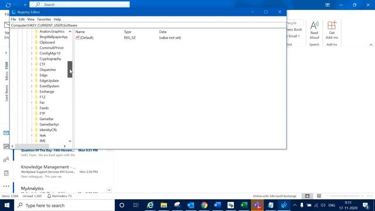
Task: Click the (Default) string value icon
Action: [x=77, y=38]
